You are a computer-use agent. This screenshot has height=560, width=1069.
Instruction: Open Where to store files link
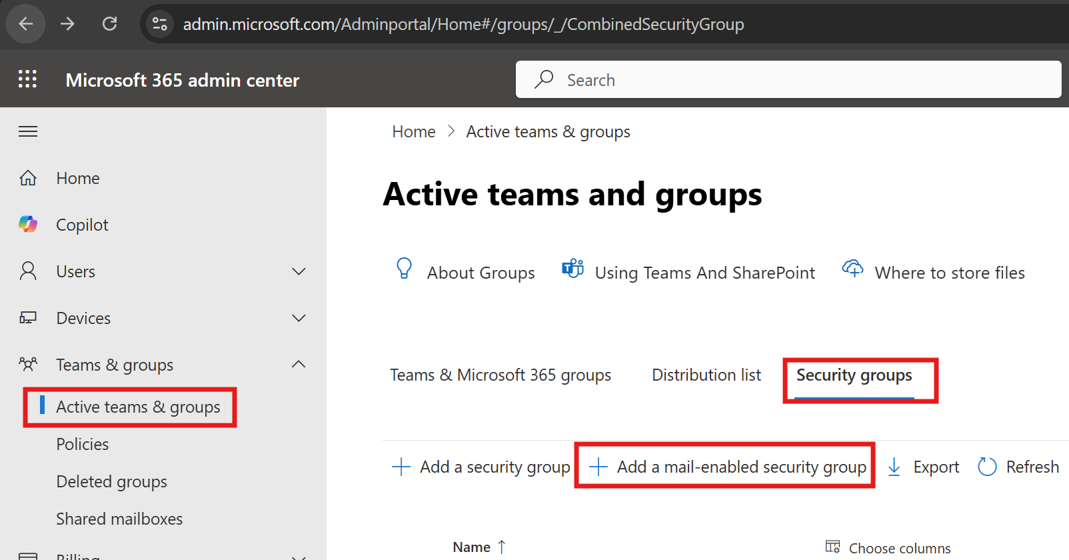click(x=950, y=273)
